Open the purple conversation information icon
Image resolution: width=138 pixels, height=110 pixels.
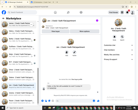[97, 21]
